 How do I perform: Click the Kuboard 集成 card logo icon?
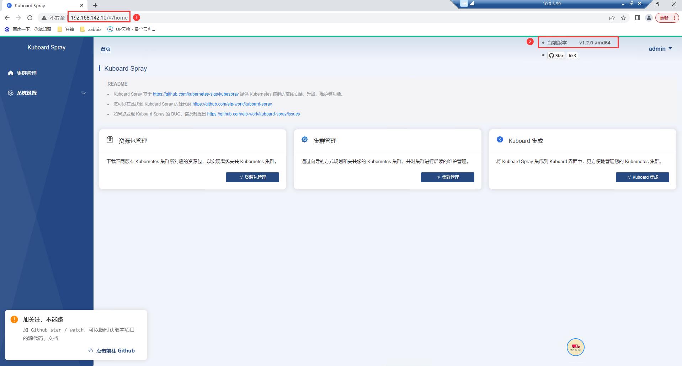pyautogui.click(x=500, y=139)
